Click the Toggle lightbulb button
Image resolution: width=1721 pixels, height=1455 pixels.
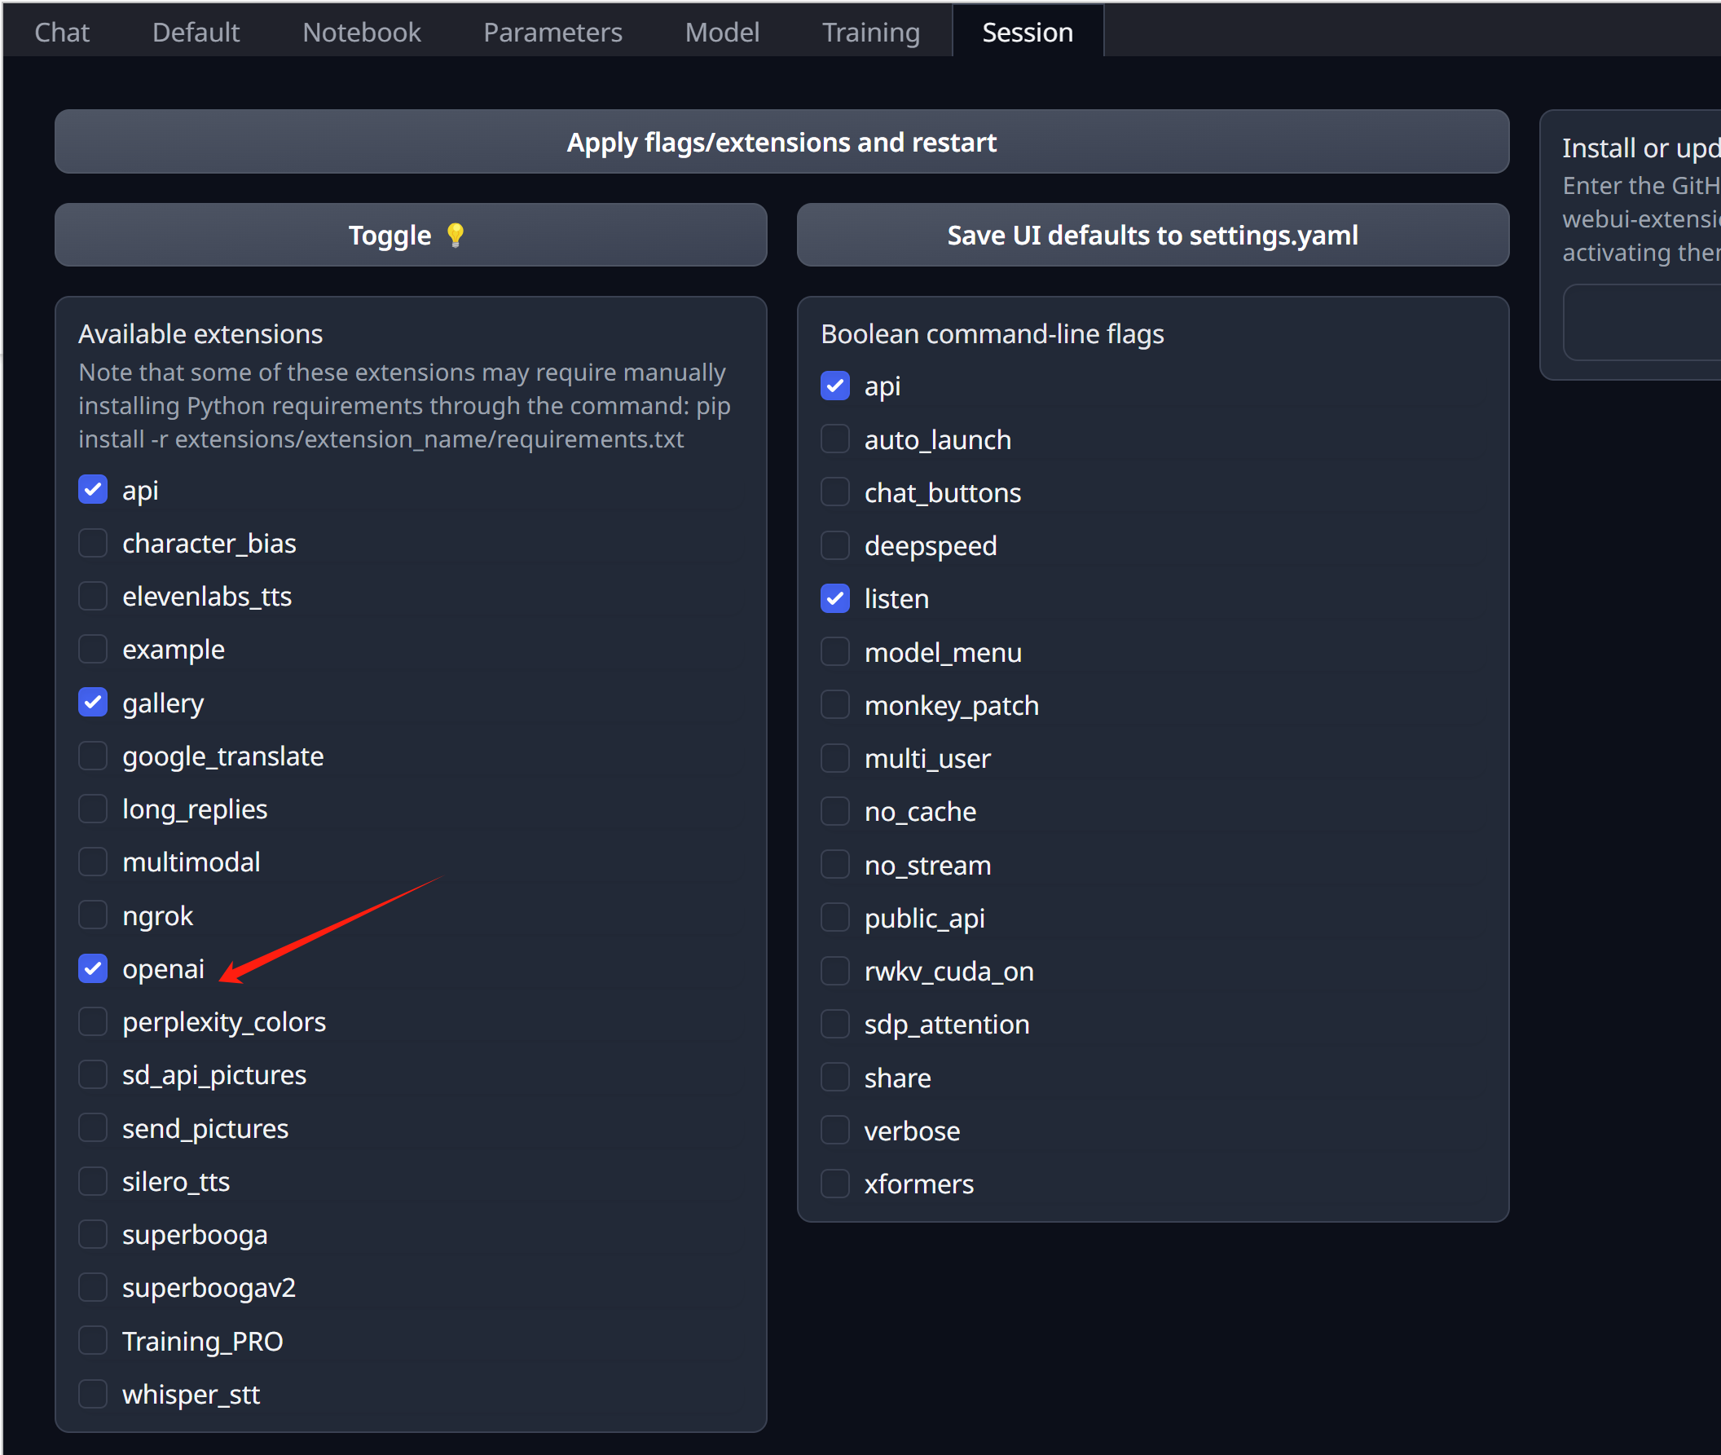[410, 235]
